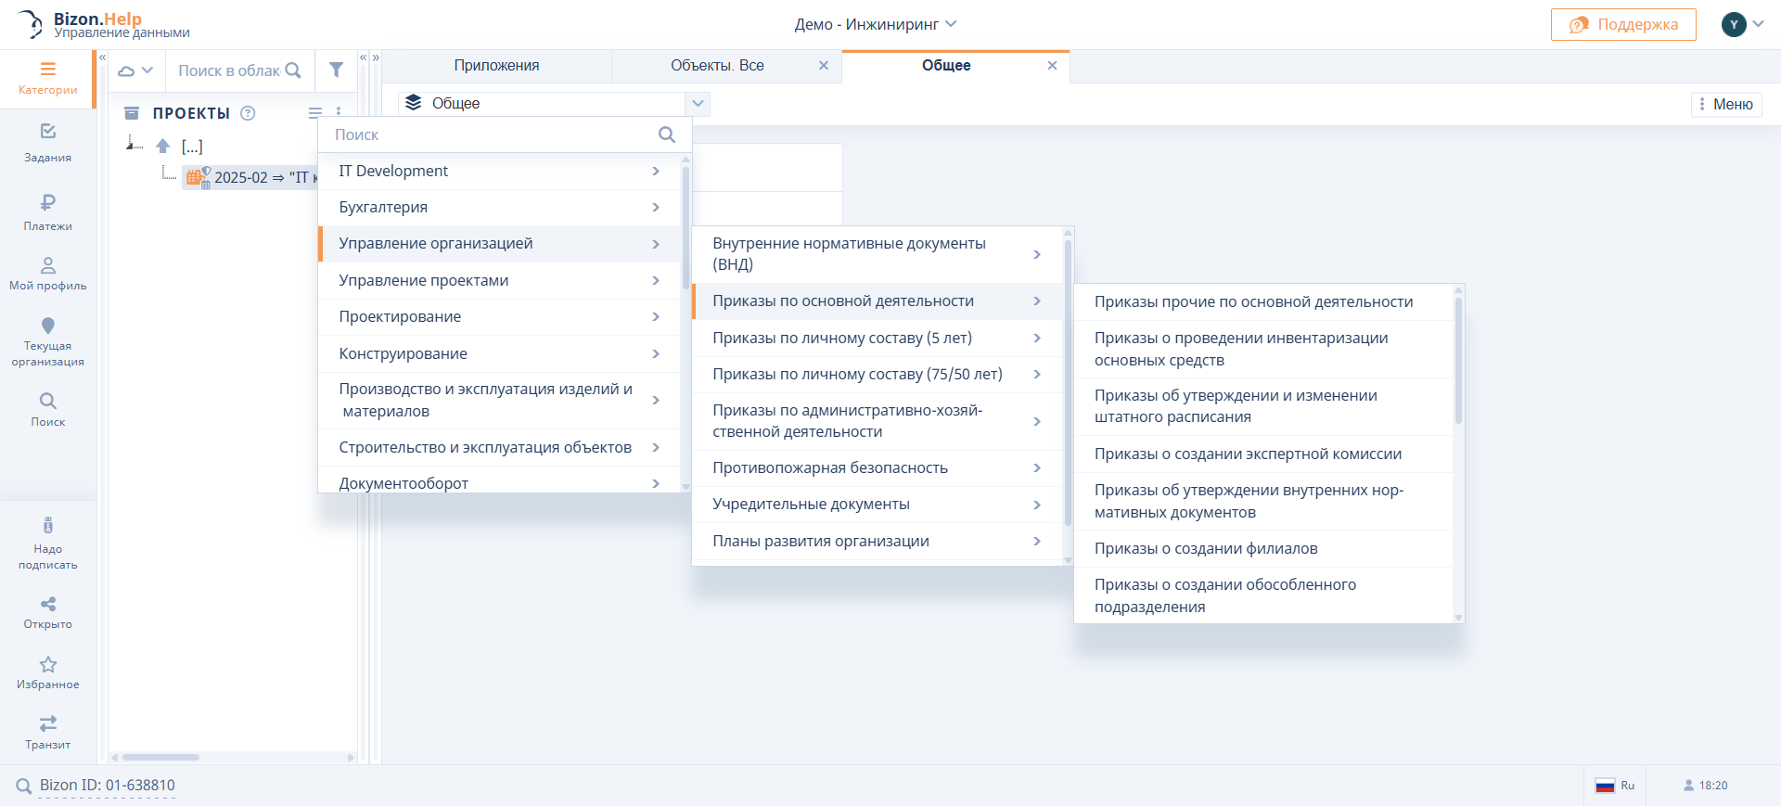Click the Текущая организация pin icon

click(48, 326)
